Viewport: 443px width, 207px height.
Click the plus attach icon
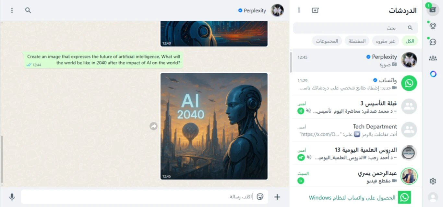pyautogui.click(x=277, y=197)
